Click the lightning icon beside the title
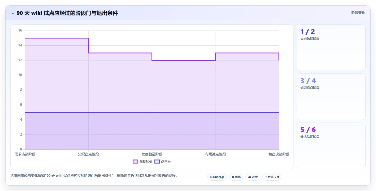The height and width of the screenshot is (191, 376). point(13,13)
